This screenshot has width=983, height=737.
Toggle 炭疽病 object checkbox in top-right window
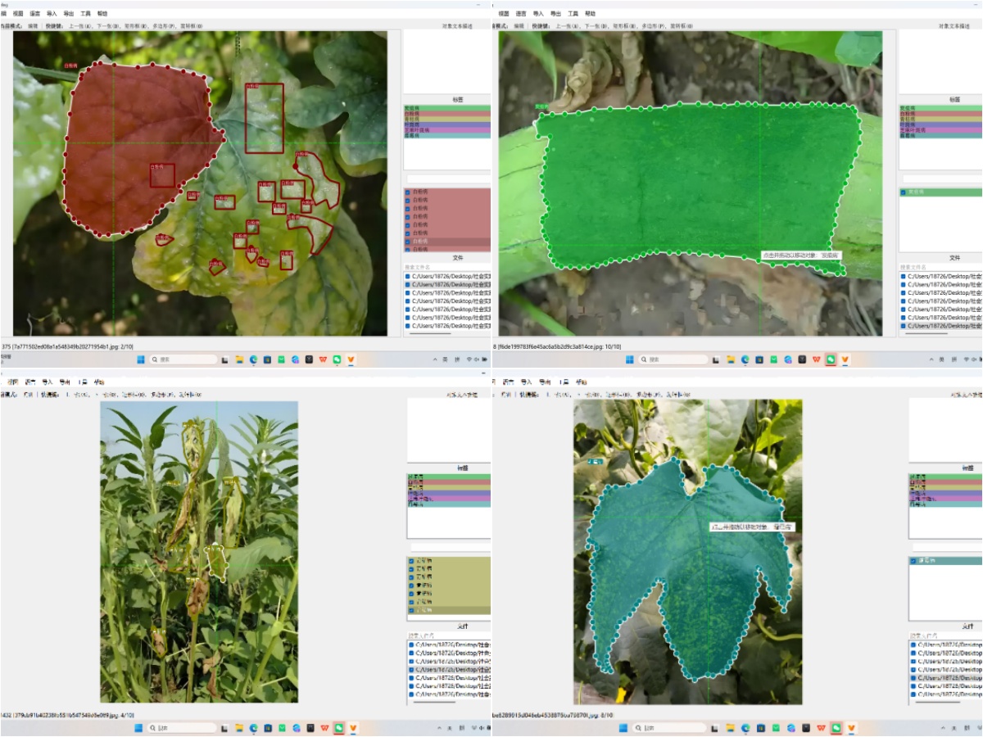(x=904, y=192)
